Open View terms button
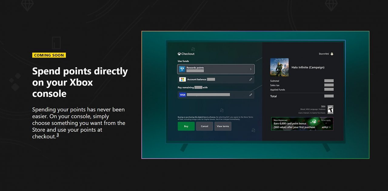 [223, 126]
